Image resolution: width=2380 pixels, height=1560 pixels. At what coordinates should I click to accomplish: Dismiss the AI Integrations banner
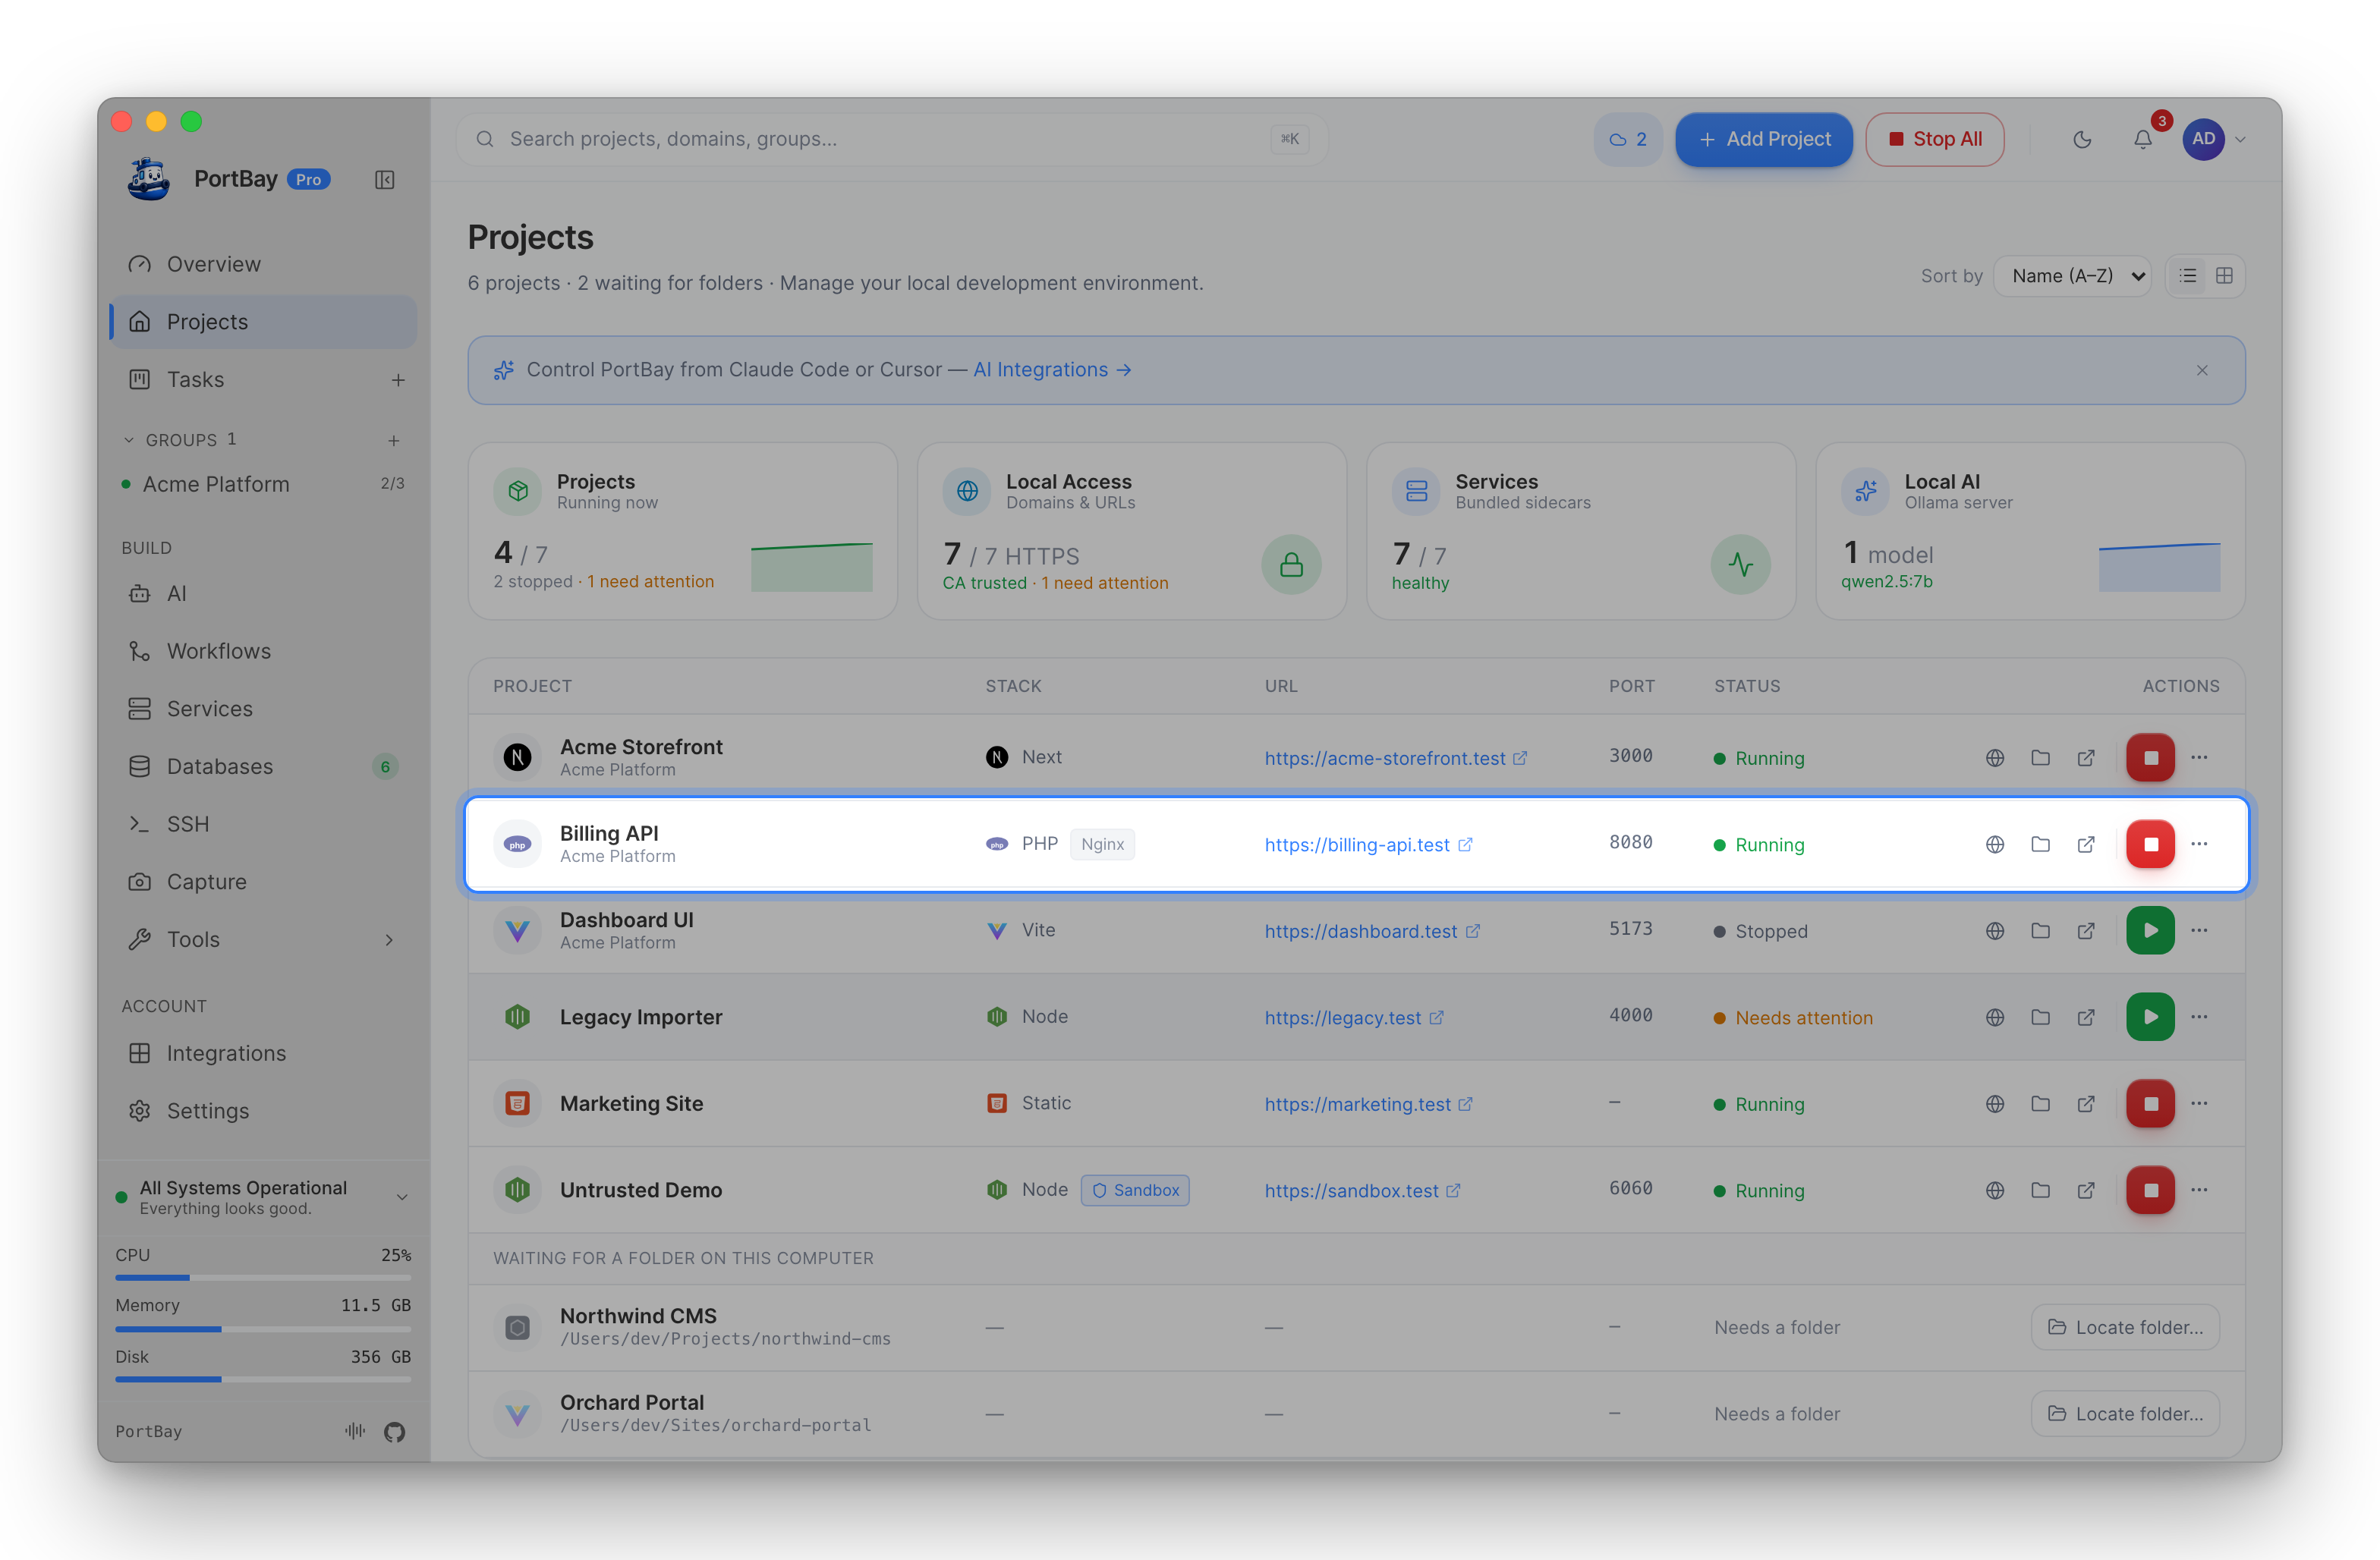[x=2202, y=370]
